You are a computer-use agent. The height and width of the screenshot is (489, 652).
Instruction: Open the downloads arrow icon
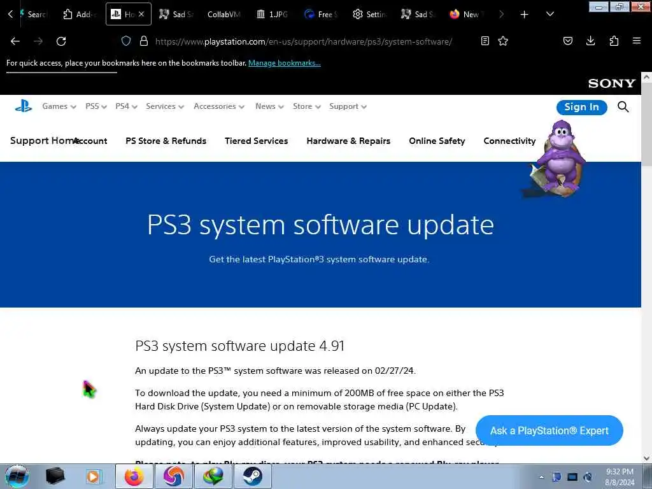tap(590, 41)
